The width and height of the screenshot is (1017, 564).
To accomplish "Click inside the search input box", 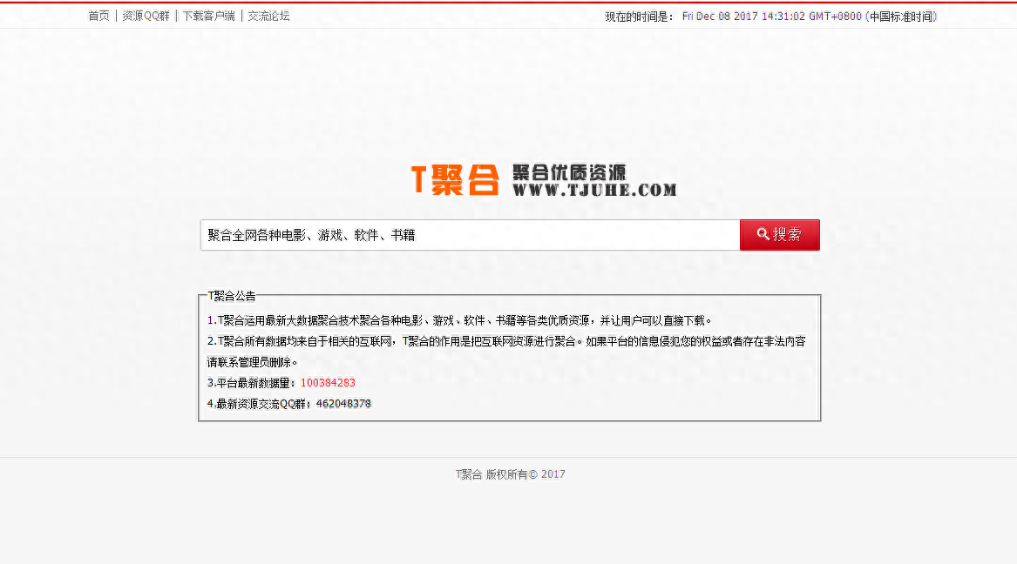I will 471,234.
